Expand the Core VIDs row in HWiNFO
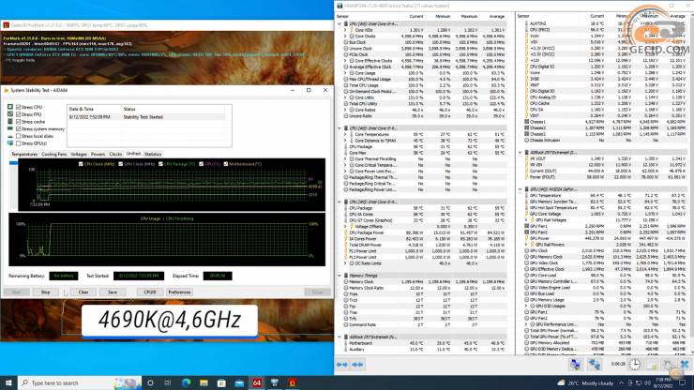 (x=345, y=30)
